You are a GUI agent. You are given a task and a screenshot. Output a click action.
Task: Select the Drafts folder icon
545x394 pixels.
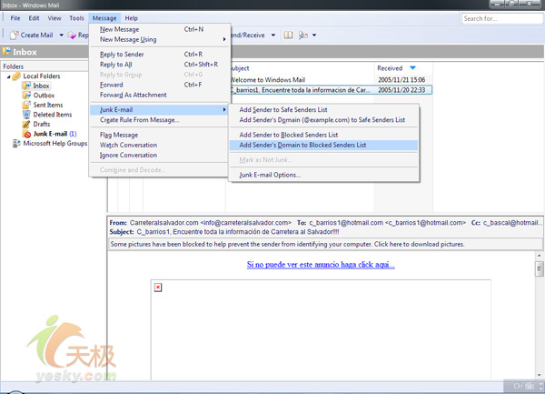(x=26, y=125)
